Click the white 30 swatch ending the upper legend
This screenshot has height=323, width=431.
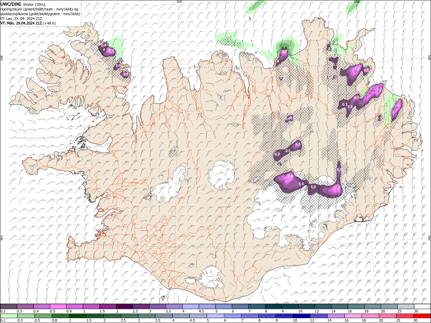(x=422, y=307)
